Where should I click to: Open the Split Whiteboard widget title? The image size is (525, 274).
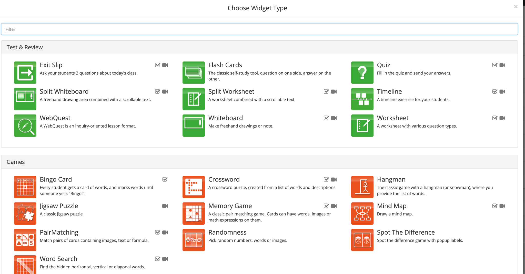tap(64, 92)
